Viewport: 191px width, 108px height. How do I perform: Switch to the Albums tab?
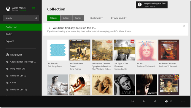[x=54, y=18]
